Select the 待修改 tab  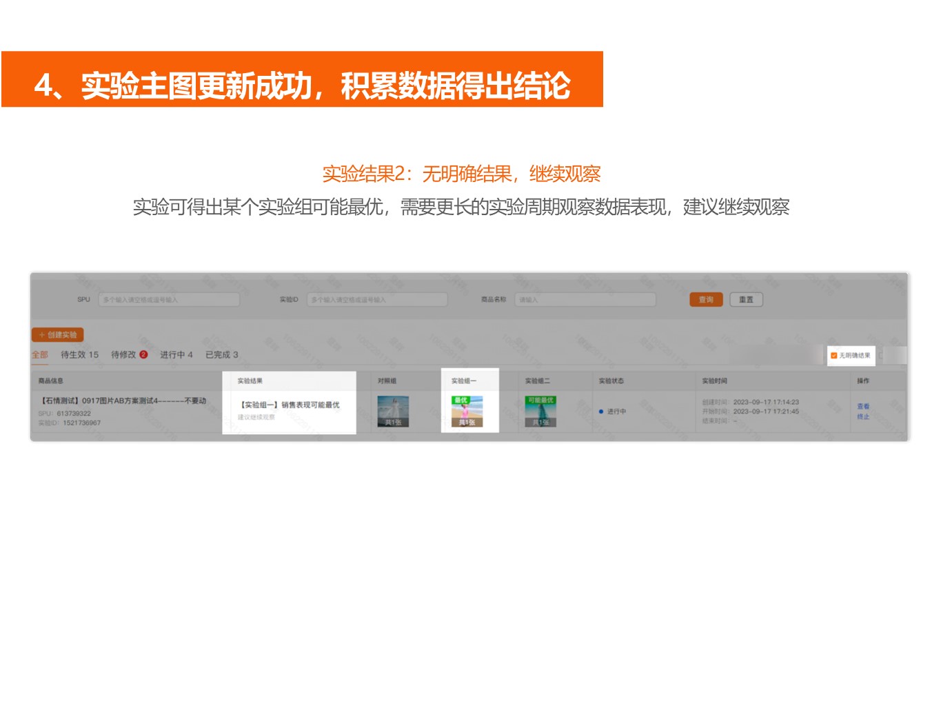coord(124,355)
